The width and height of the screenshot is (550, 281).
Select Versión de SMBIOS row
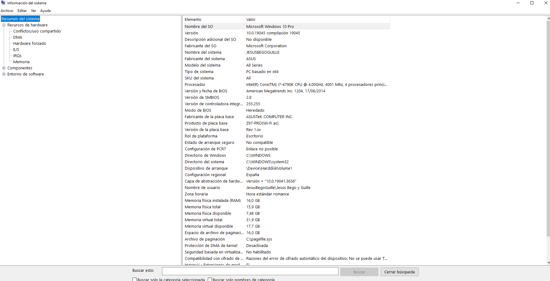pyautogui.click(x=287, y=98)
